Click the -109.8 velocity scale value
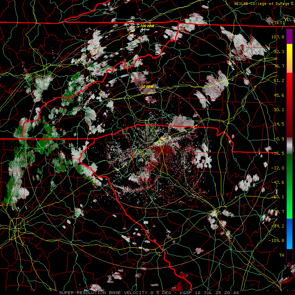The width and height of the screenshot is (295, 295). pyautogui.click(x=276, y=241)
